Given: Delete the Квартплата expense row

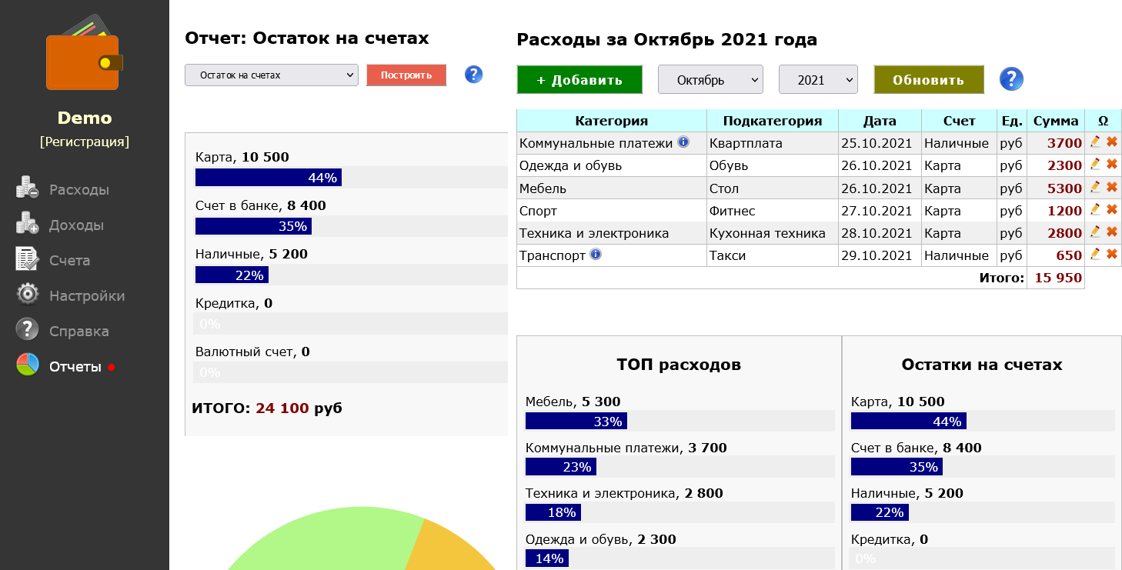Looking at the screenshot, I should pos(1112,142).
